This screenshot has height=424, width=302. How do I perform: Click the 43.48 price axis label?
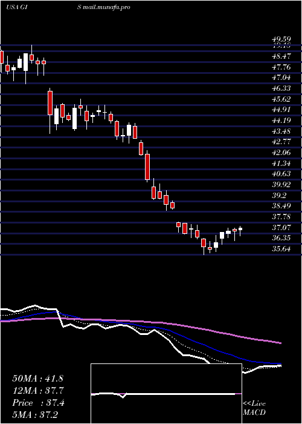pos(281,131)
